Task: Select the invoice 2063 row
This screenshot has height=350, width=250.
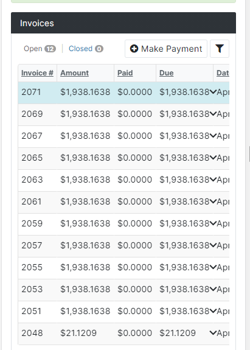Action: [x=123, y=180]
